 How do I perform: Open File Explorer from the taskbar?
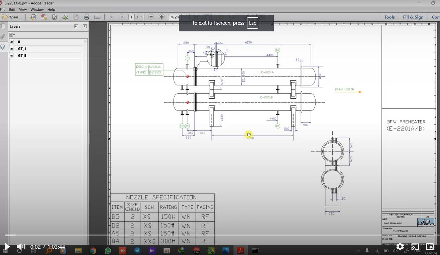pos(78,251)
